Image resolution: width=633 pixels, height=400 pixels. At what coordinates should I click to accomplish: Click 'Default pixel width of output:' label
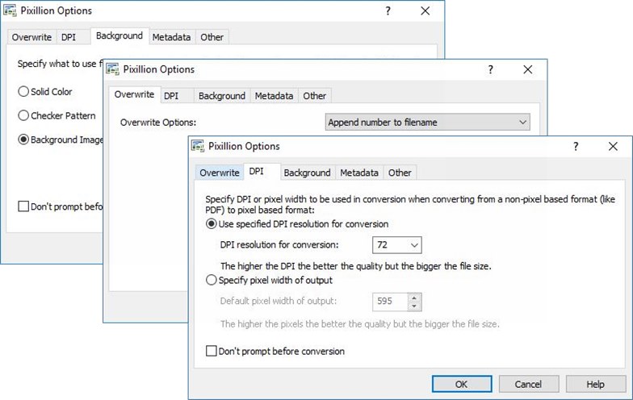tap(278, 301)
